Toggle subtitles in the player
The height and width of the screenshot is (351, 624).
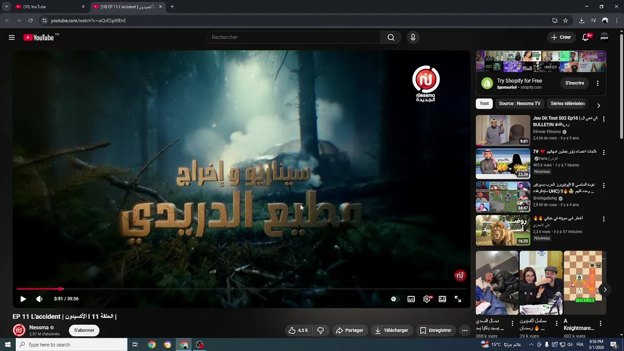(411, 299)
